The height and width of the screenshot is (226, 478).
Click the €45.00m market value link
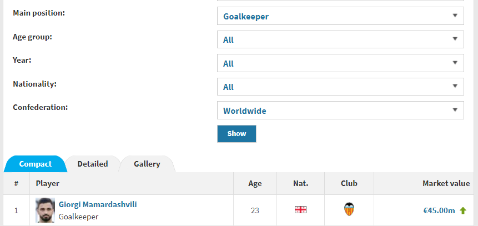point(439,210)
